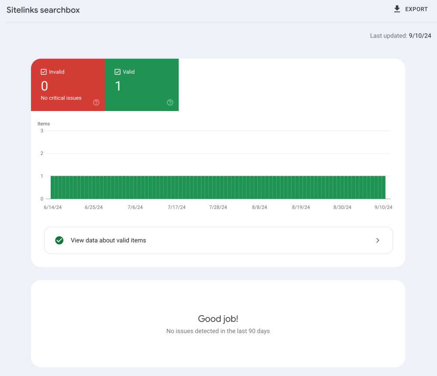Click green checkmark icon for valid items

tap(59, 240)
